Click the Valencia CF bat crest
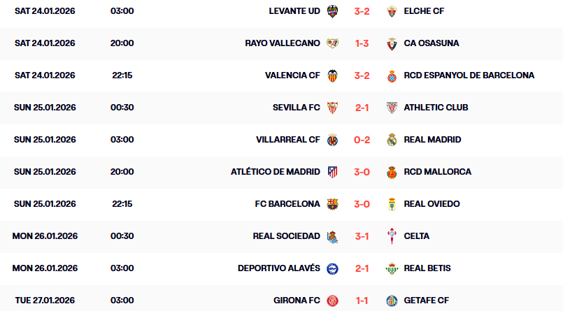Image resolution: width=563 pixels, height=311 pixels. pyautogui.click(x=333, y=75)
